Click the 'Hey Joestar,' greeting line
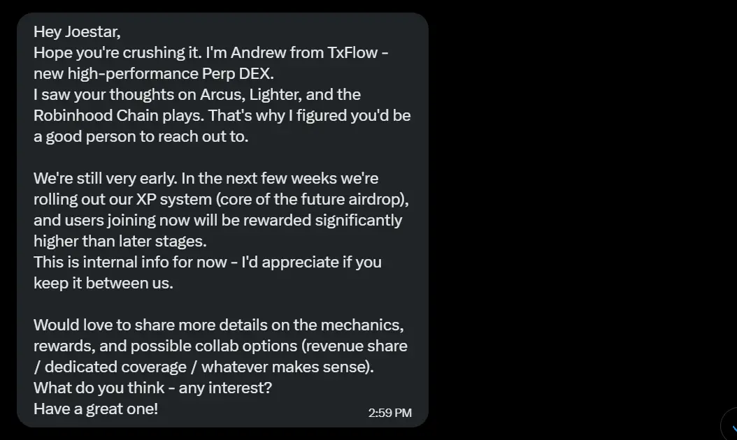The height and width of the screenshot is (440, 737). (x=77, y=31)
